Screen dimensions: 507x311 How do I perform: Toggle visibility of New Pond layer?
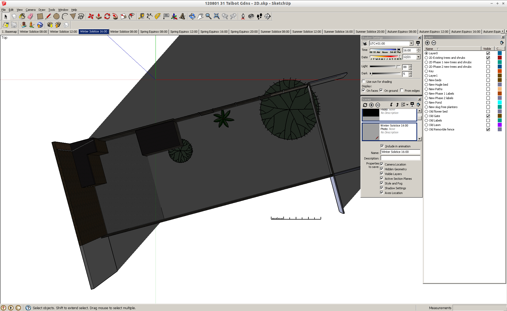(x=488, y=103)
